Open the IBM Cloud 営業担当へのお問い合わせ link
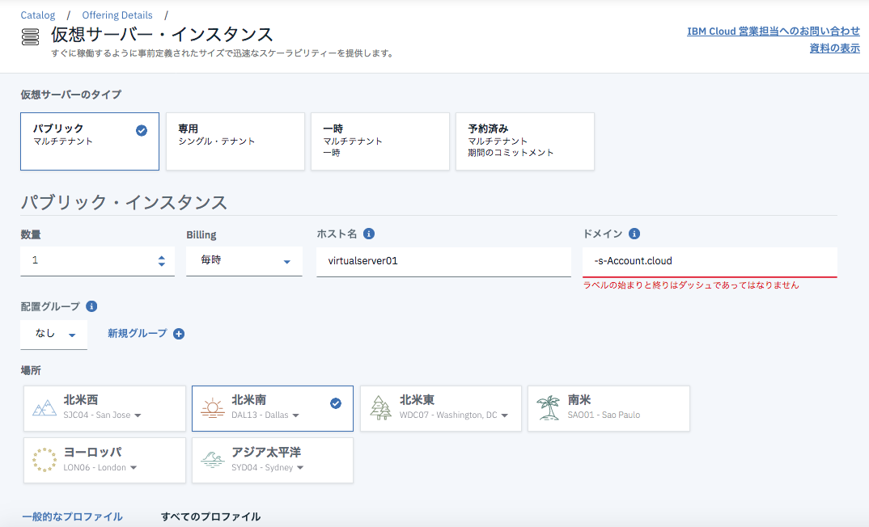 click(x=773, y=31)
